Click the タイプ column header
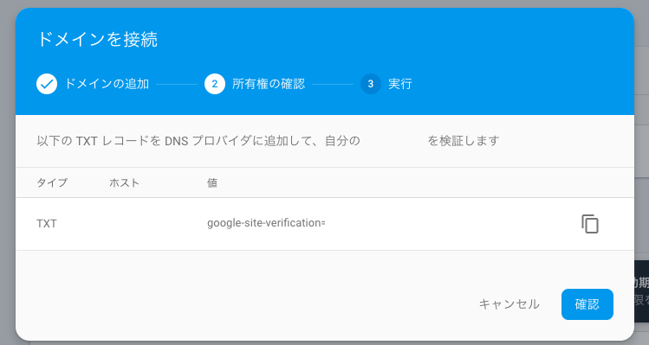The width and height of the screenshot is (649, 345). tap(52, 182)
